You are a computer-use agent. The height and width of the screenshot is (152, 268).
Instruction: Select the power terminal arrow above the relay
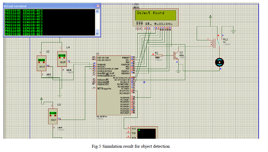coord(211,17)
